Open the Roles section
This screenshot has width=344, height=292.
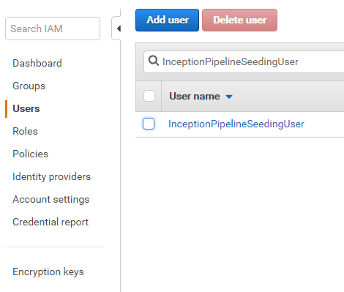coord(25,131)
